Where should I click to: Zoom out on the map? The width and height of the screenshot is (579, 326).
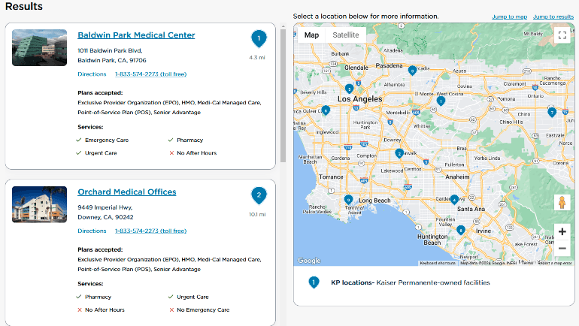click(x=562, y=248)
